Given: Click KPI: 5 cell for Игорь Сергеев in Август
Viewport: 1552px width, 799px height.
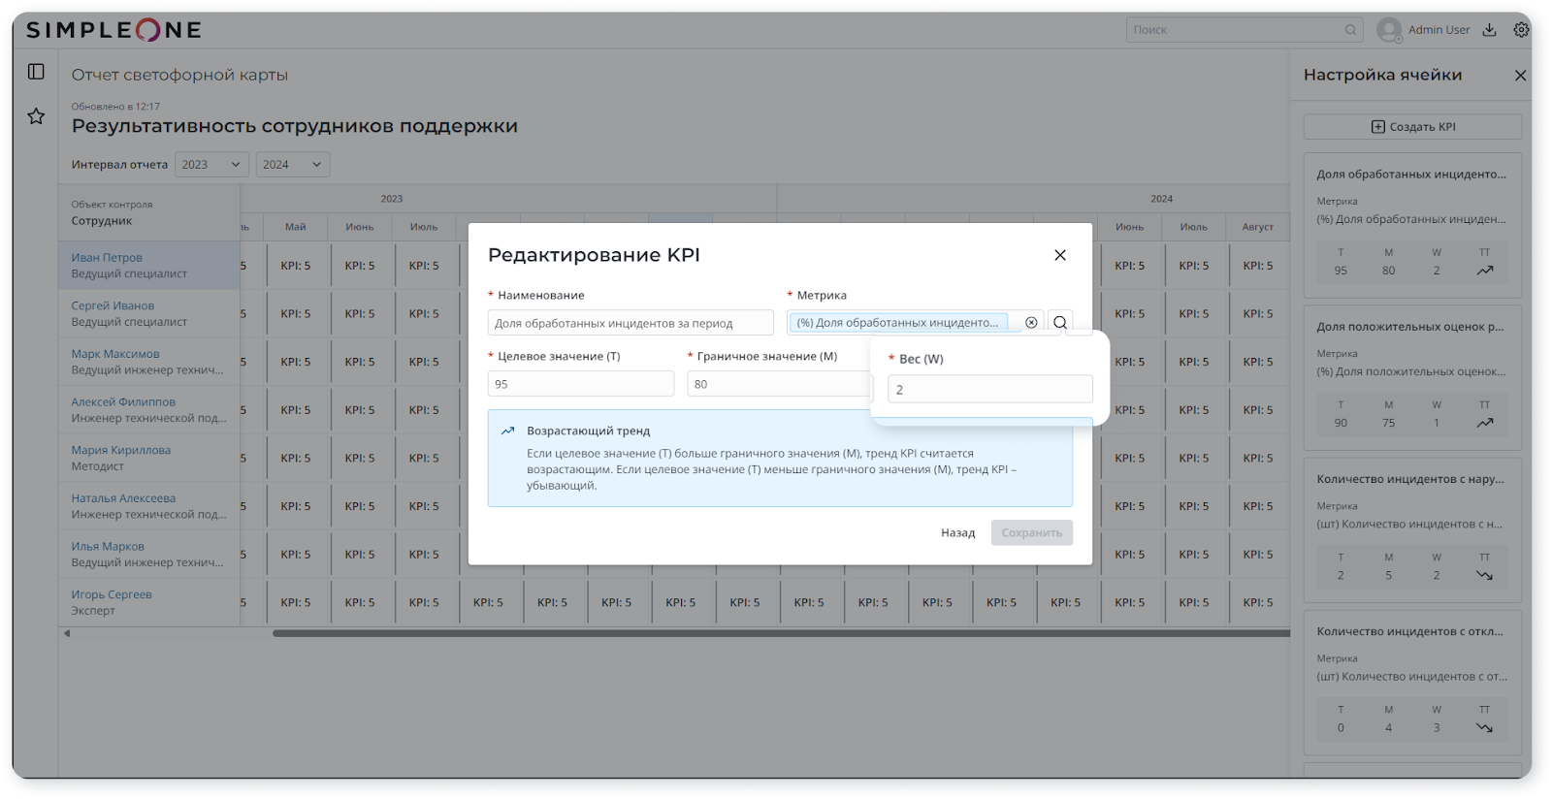Looking at the screenshot, I should point(1258,603).
